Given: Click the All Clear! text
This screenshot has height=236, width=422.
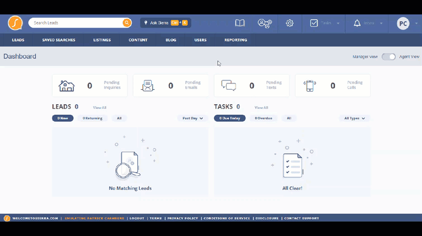Looking at the screenshot, I should [292, 188].
